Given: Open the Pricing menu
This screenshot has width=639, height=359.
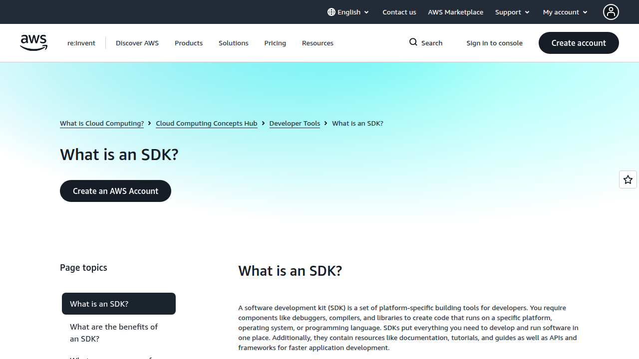Looking at the screenshot, I should (x=275, y=43).
